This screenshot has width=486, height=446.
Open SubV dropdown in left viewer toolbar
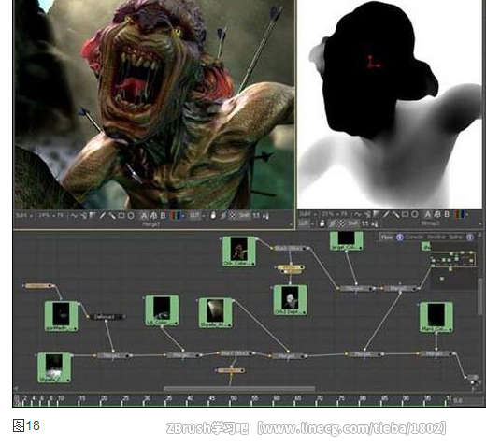23,216
